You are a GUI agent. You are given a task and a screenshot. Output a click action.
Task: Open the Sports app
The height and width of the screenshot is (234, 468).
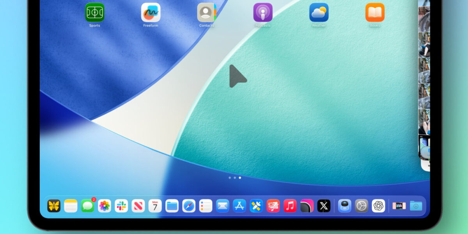(95, 12)
